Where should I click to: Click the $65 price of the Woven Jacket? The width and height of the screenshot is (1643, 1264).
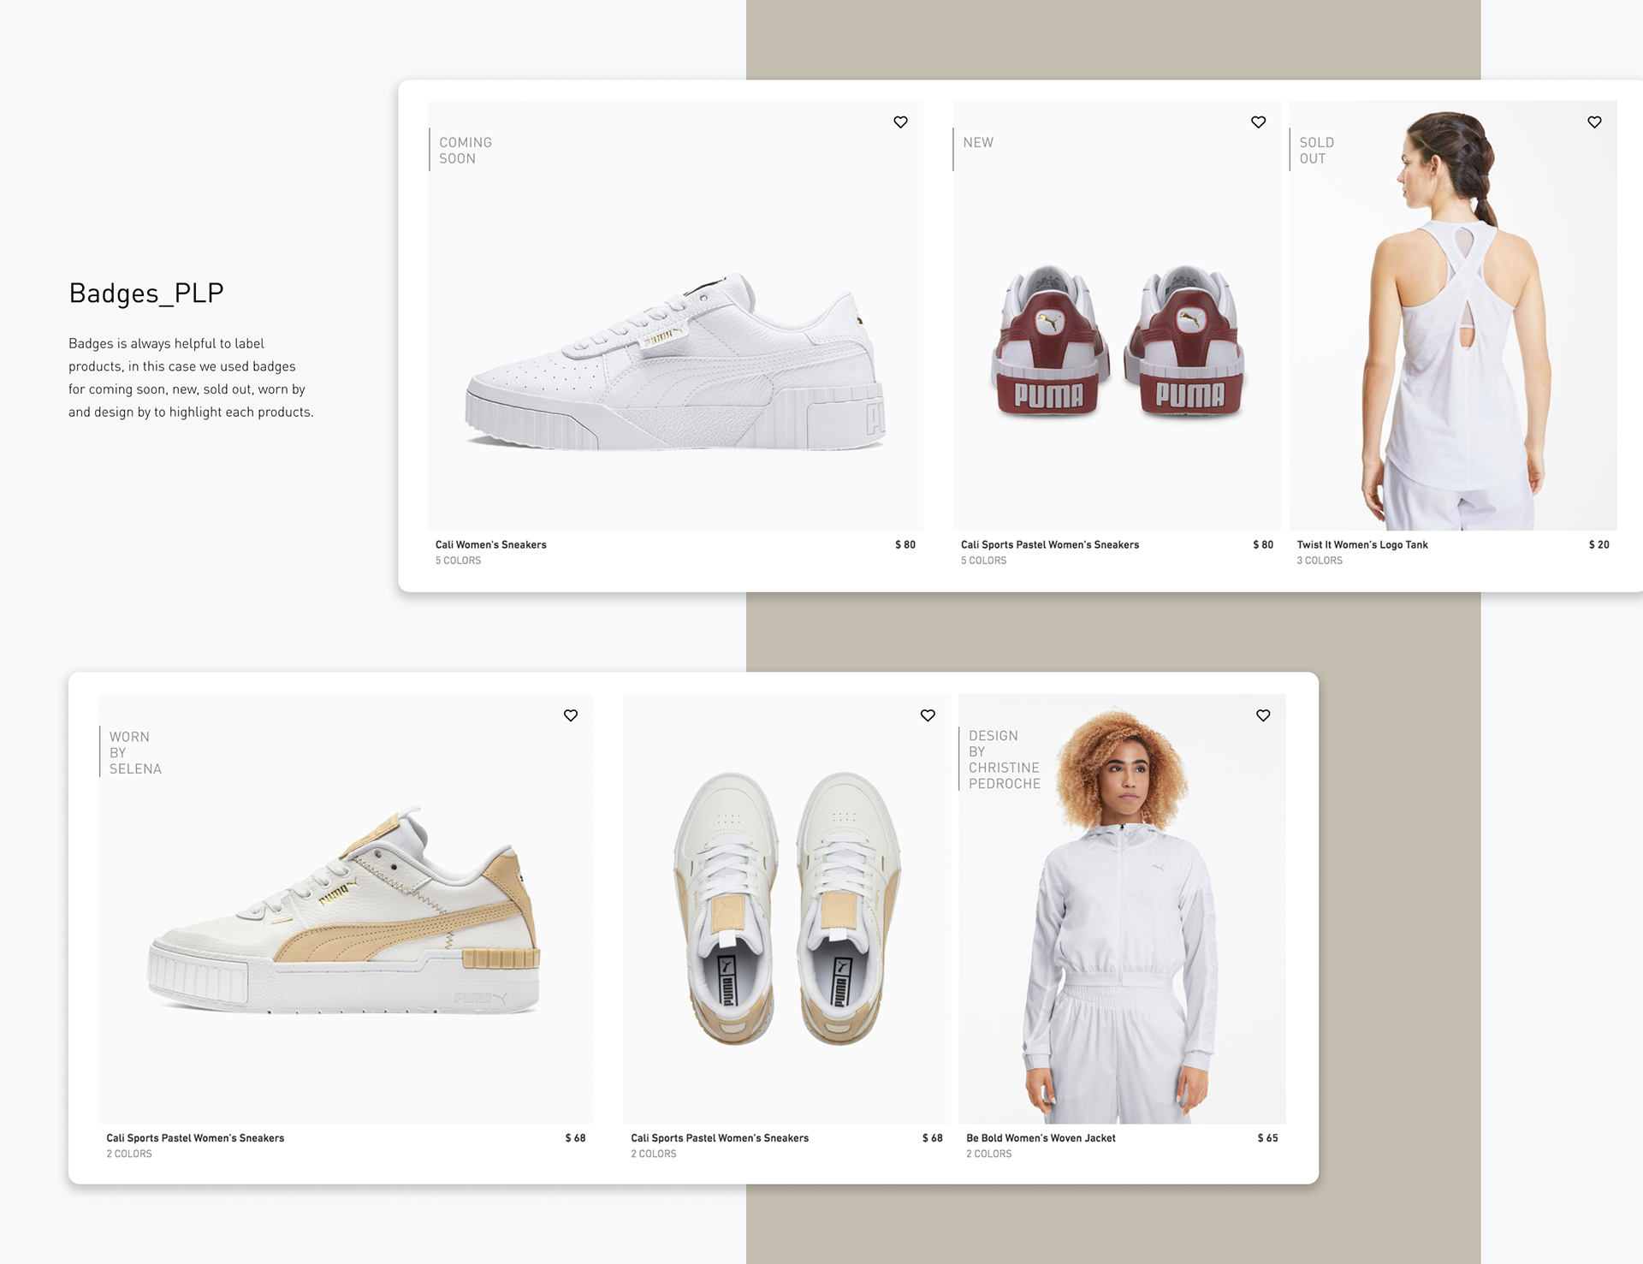[1267, 1138]
